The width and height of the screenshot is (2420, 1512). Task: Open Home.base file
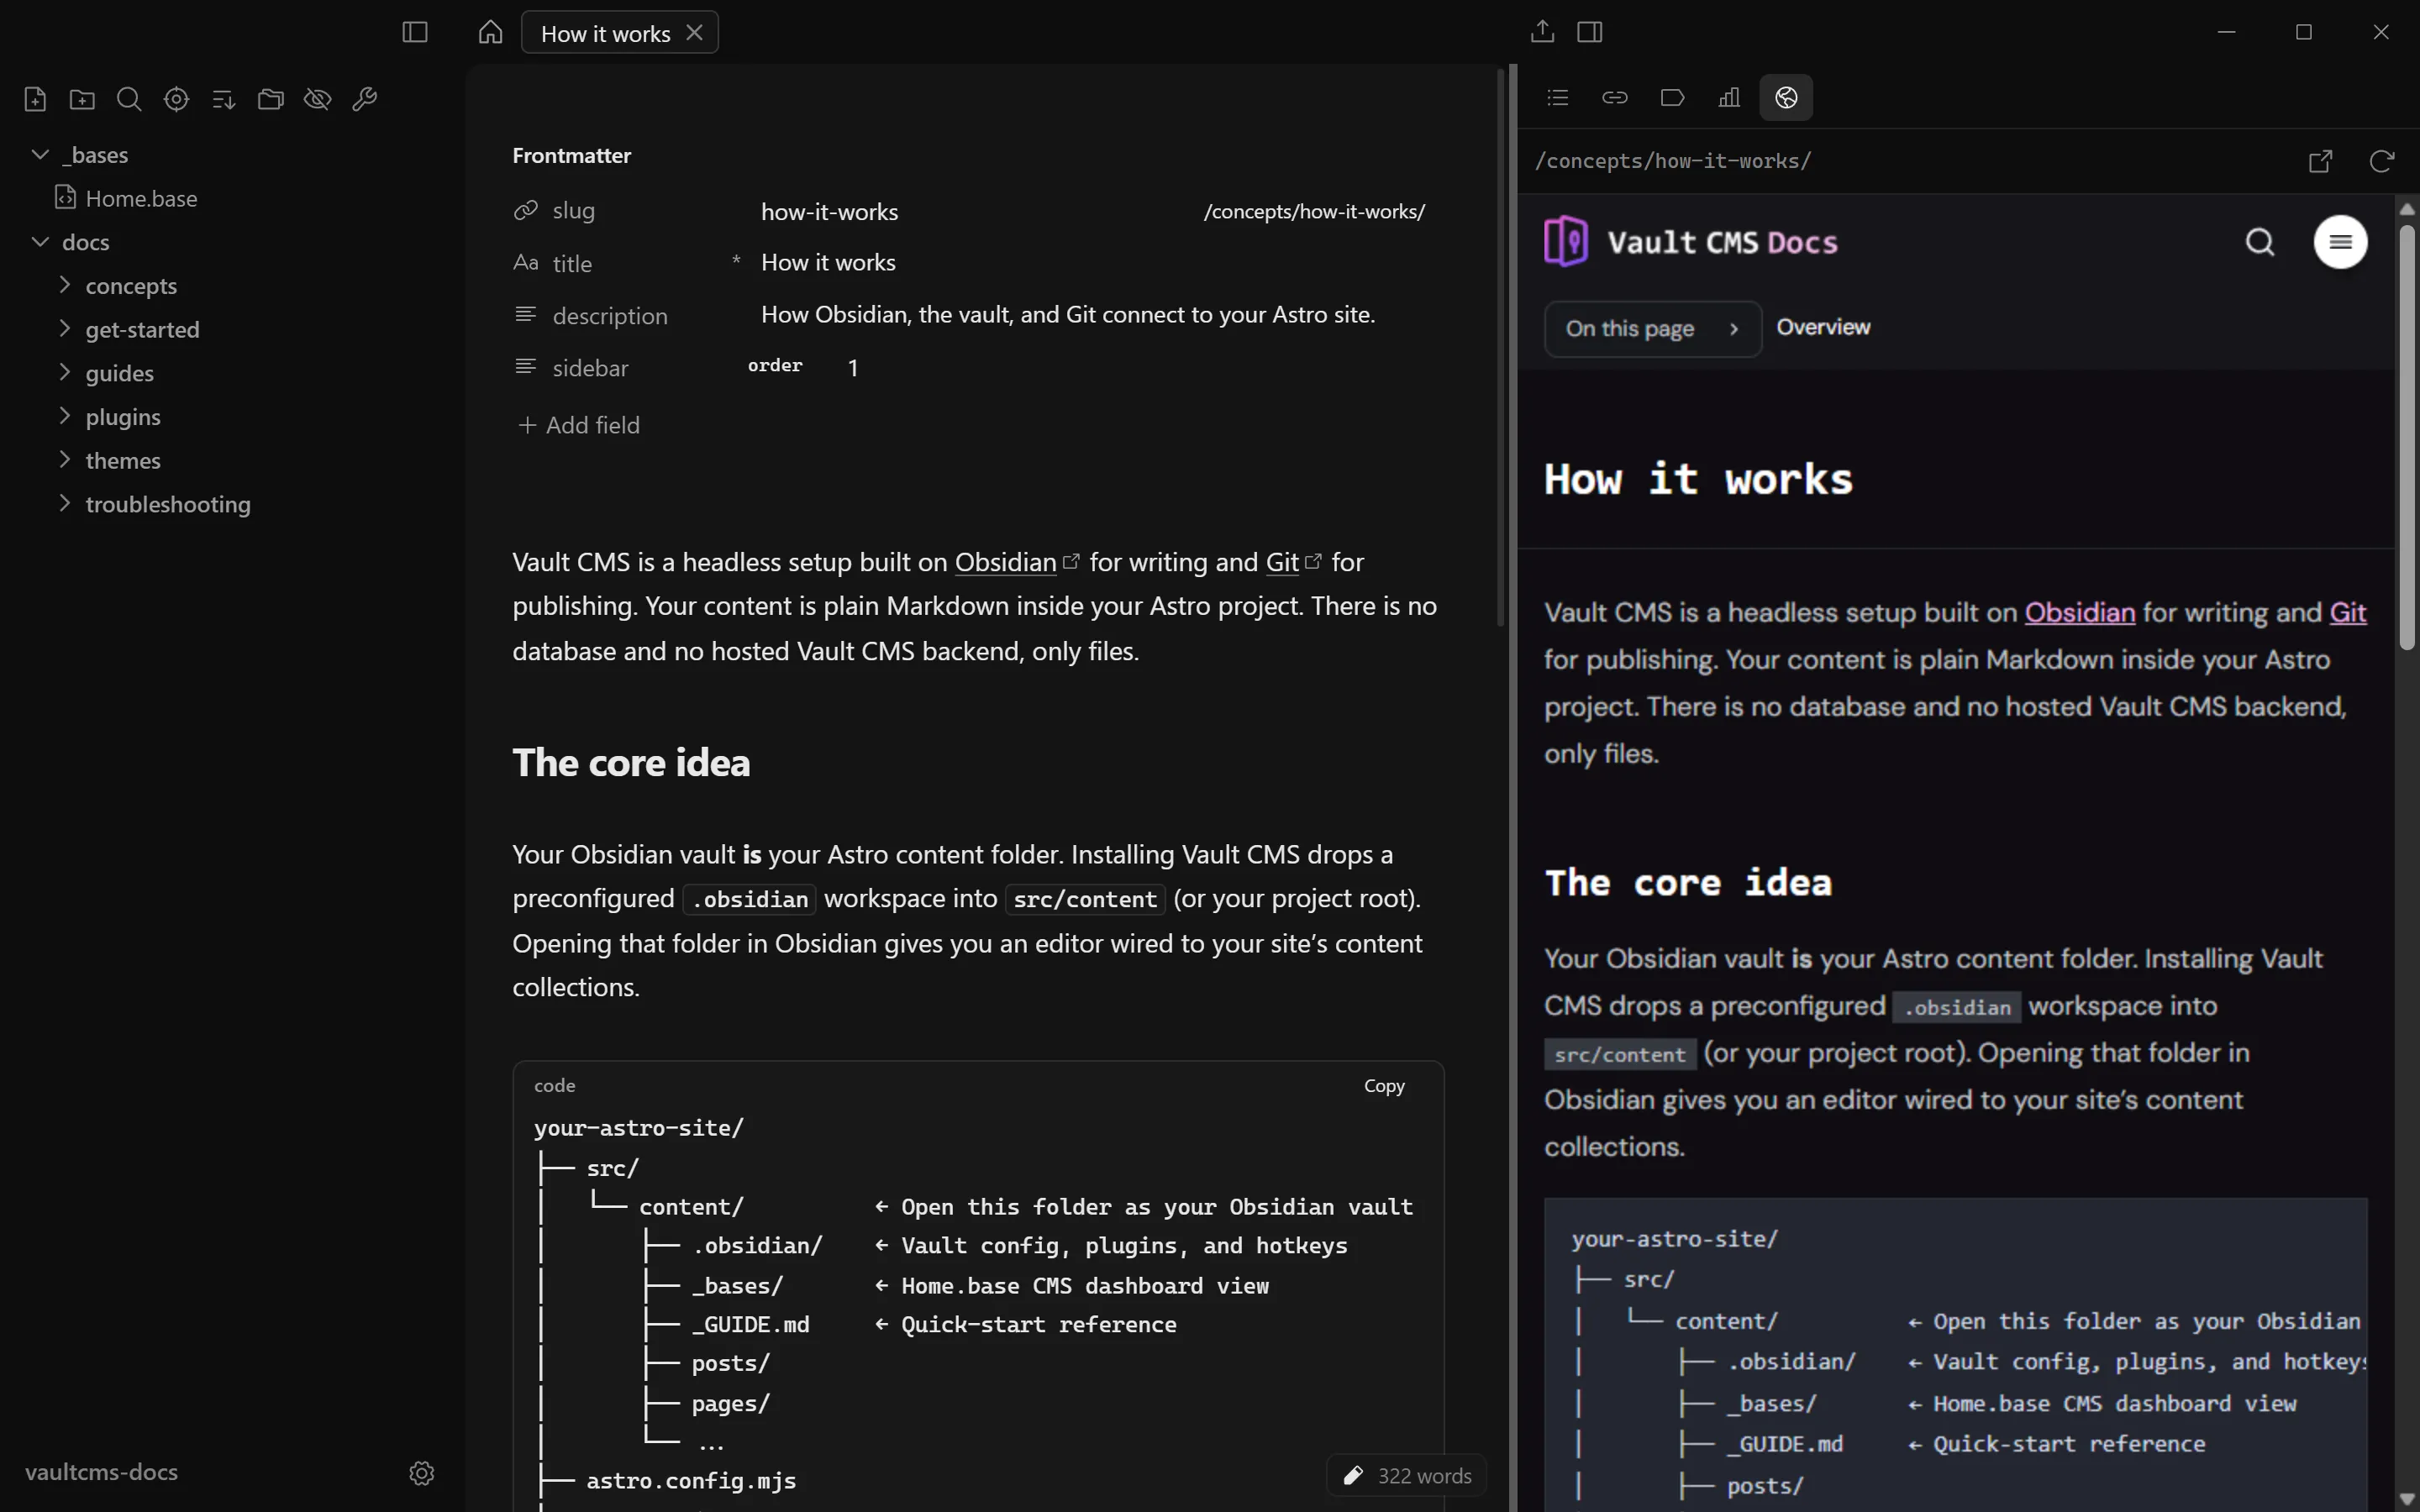(x=140, y=198)
